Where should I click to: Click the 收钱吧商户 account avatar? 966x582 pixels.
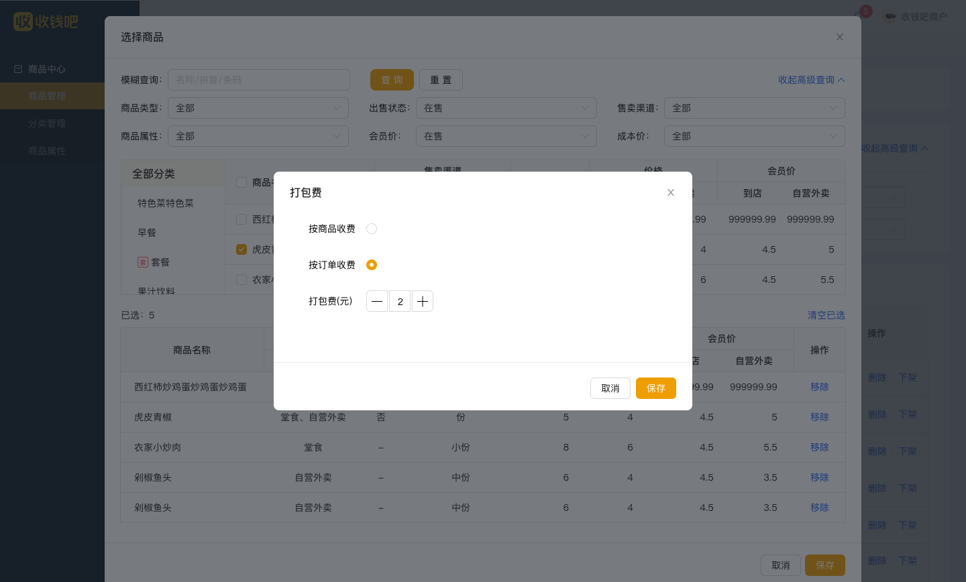click(x=890, y=17)
